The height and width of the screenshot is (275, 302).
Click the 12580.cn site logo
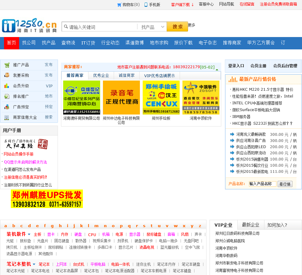30,25
